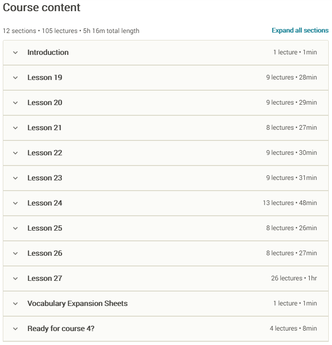
Task: Click the Lesson 27 section heading
Action: coord(45,279)
